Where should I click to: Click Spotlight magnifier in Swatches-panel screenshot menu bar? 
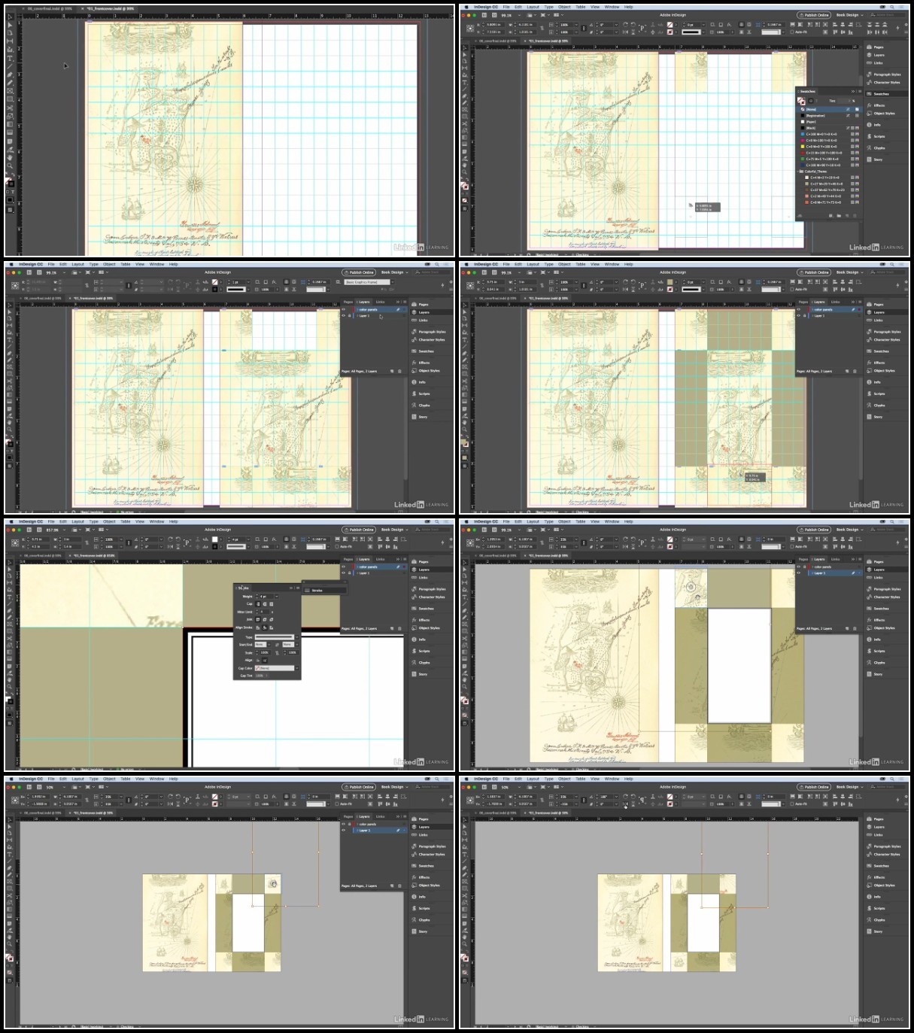pyautogui.click(x=892, y=7)
